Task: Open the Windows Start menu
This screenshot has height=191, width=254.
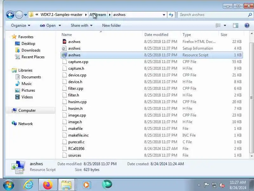Action: (x=9, y=185)
